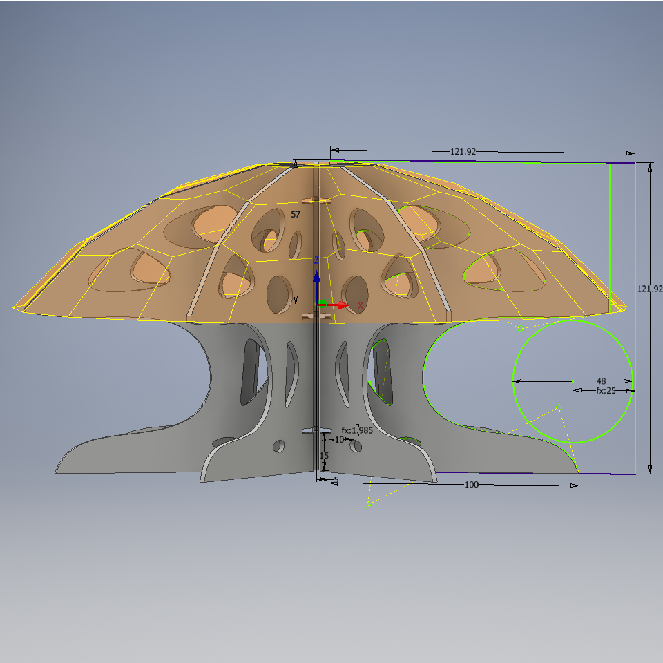Click the vertical 121.92 dimension on right
663x663 pixels.
coord(650,289)
